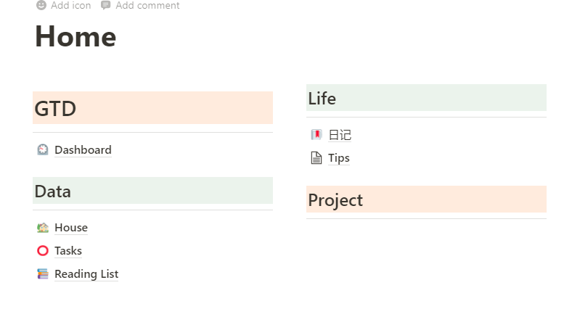Open the Tasks page
The width and height of the screenshot is (572, 309).
coord(68,251)
